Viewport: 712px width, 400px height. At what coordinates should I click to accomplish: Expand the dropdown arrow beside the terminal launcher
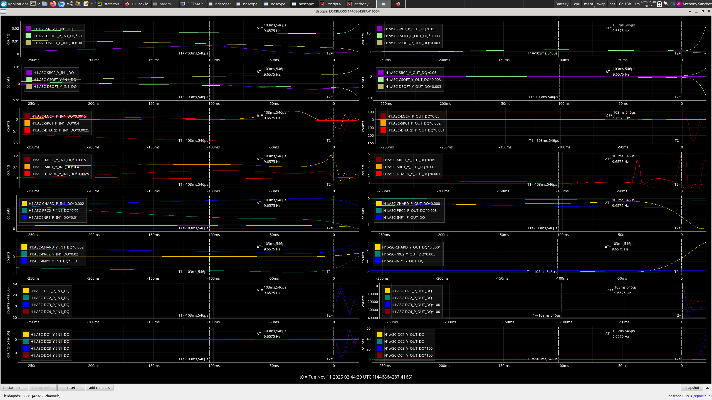coord(39,4)
